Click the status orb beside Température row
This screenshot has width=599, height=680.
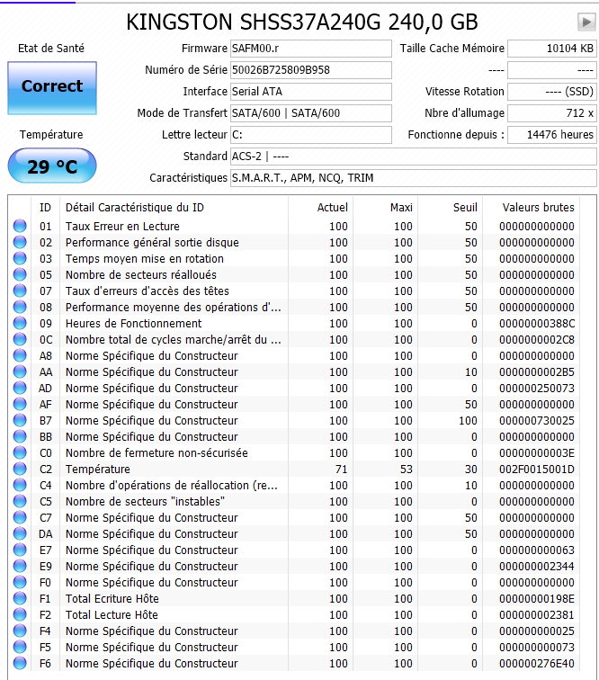coord(20,470)
